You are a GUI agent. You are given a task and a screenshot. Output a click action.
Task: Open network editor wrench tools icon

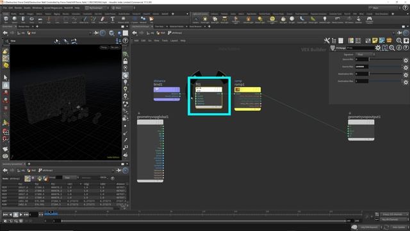coord(327,40)
